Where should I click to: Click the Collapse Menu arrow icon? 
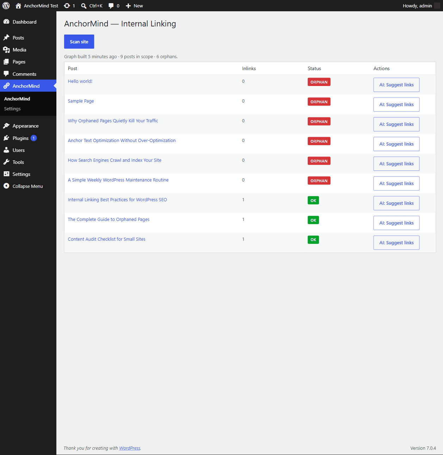point(6,186)
